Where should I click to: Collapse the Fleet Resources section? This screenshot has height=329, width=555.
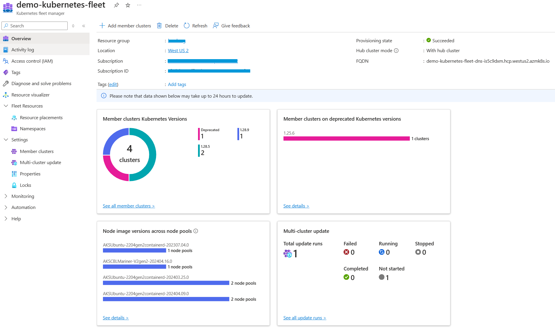pos(6,106)
